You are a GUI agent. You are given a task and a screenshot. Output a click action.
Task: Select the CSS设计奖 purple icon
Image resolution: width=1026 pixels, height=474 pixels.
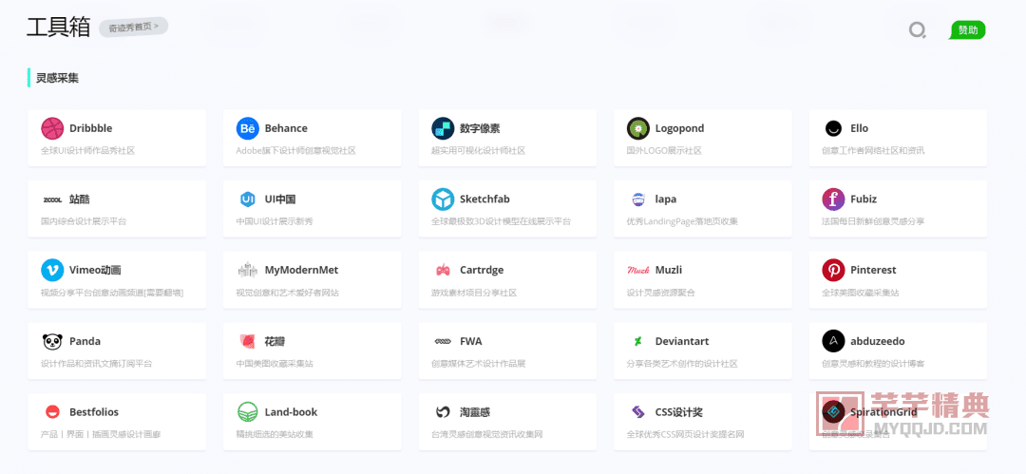click(638, 412)
